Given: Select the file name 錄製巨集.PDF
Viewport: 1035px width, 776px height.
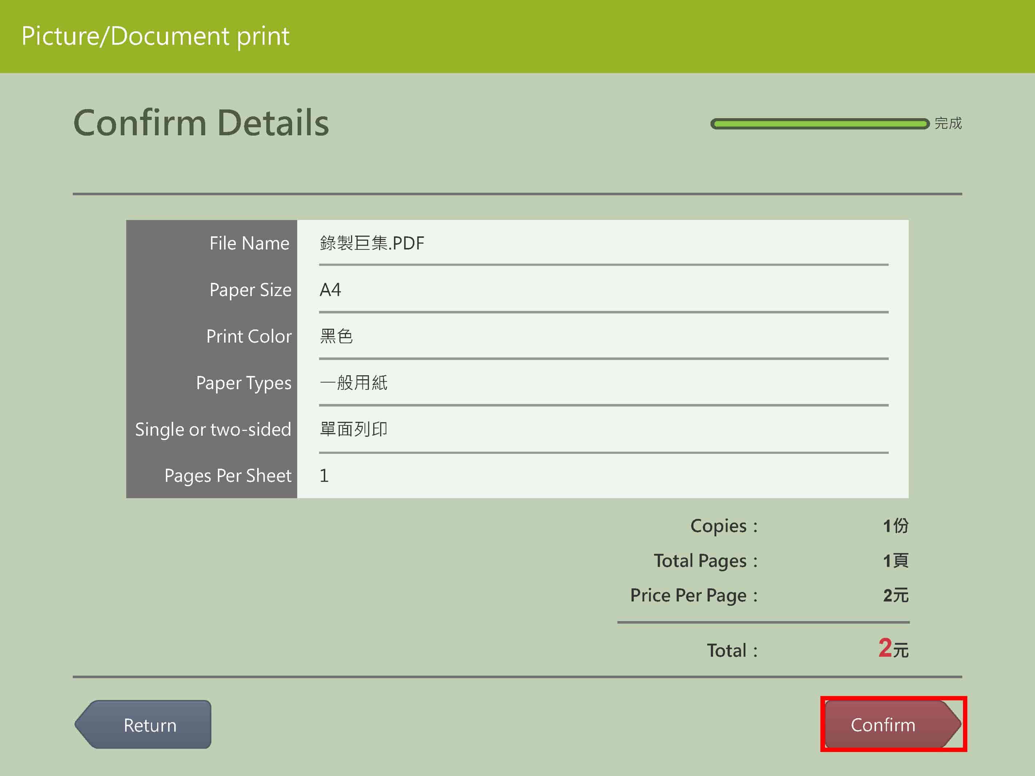Looking at the screenshot, I should (372, 243).
